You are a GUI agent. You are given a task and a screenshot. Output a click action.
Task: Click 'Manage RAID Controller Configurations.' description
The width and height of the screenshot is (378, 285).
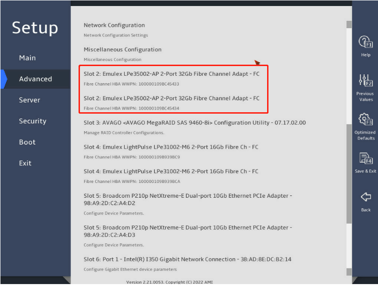point(124,133)
